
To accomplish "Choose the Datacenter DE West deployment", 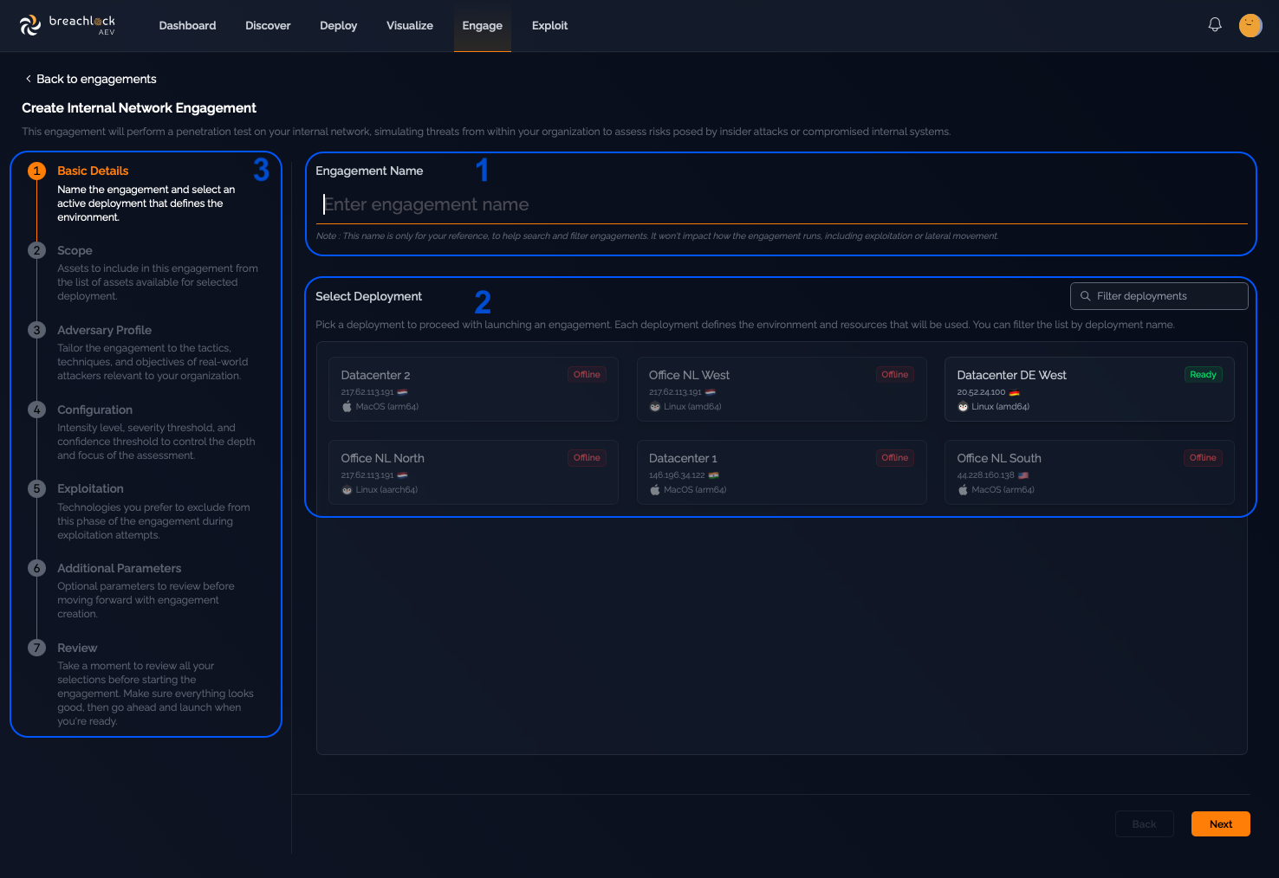I will pos(1089,389).
